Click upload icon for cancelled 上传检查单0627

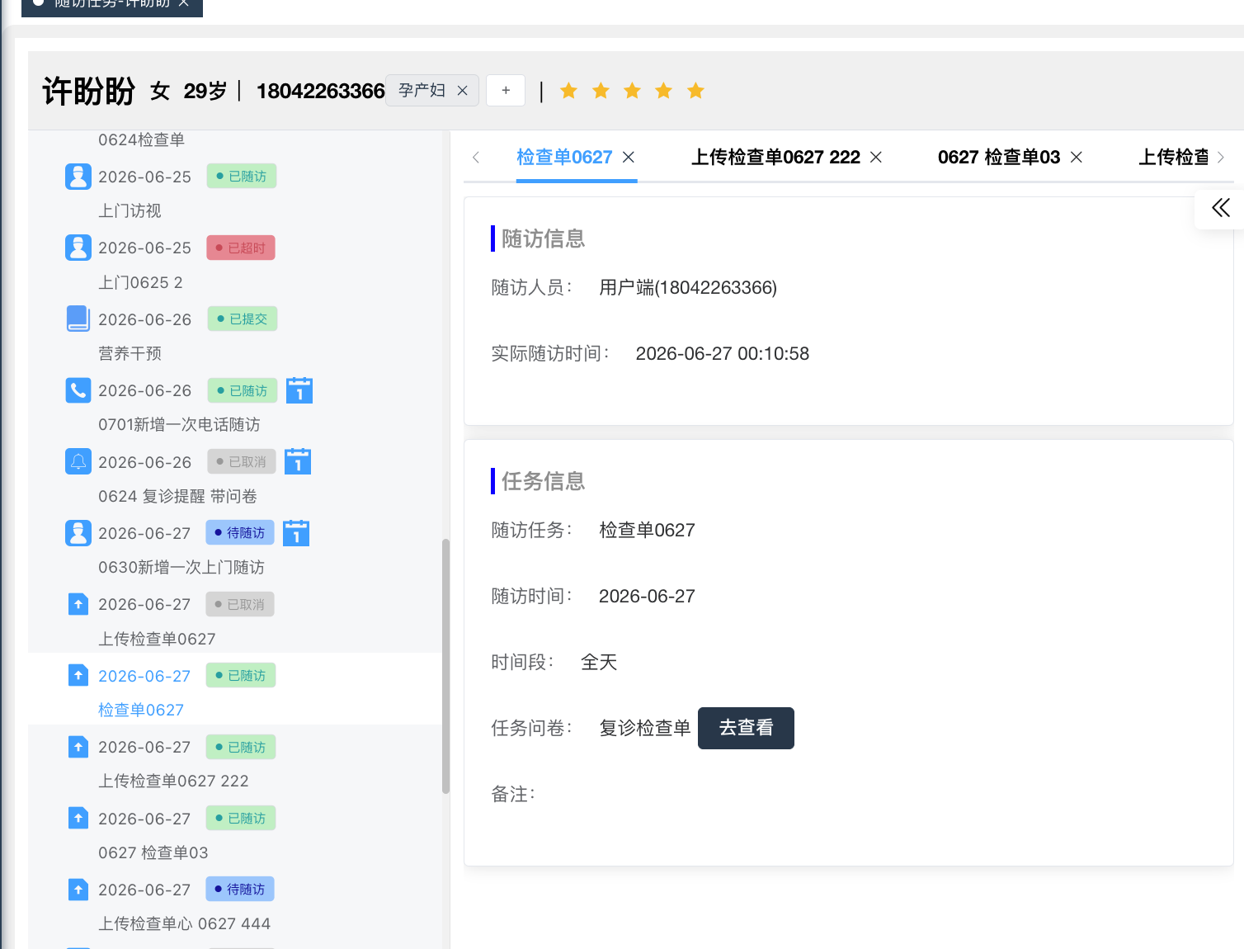pos(78,604)
